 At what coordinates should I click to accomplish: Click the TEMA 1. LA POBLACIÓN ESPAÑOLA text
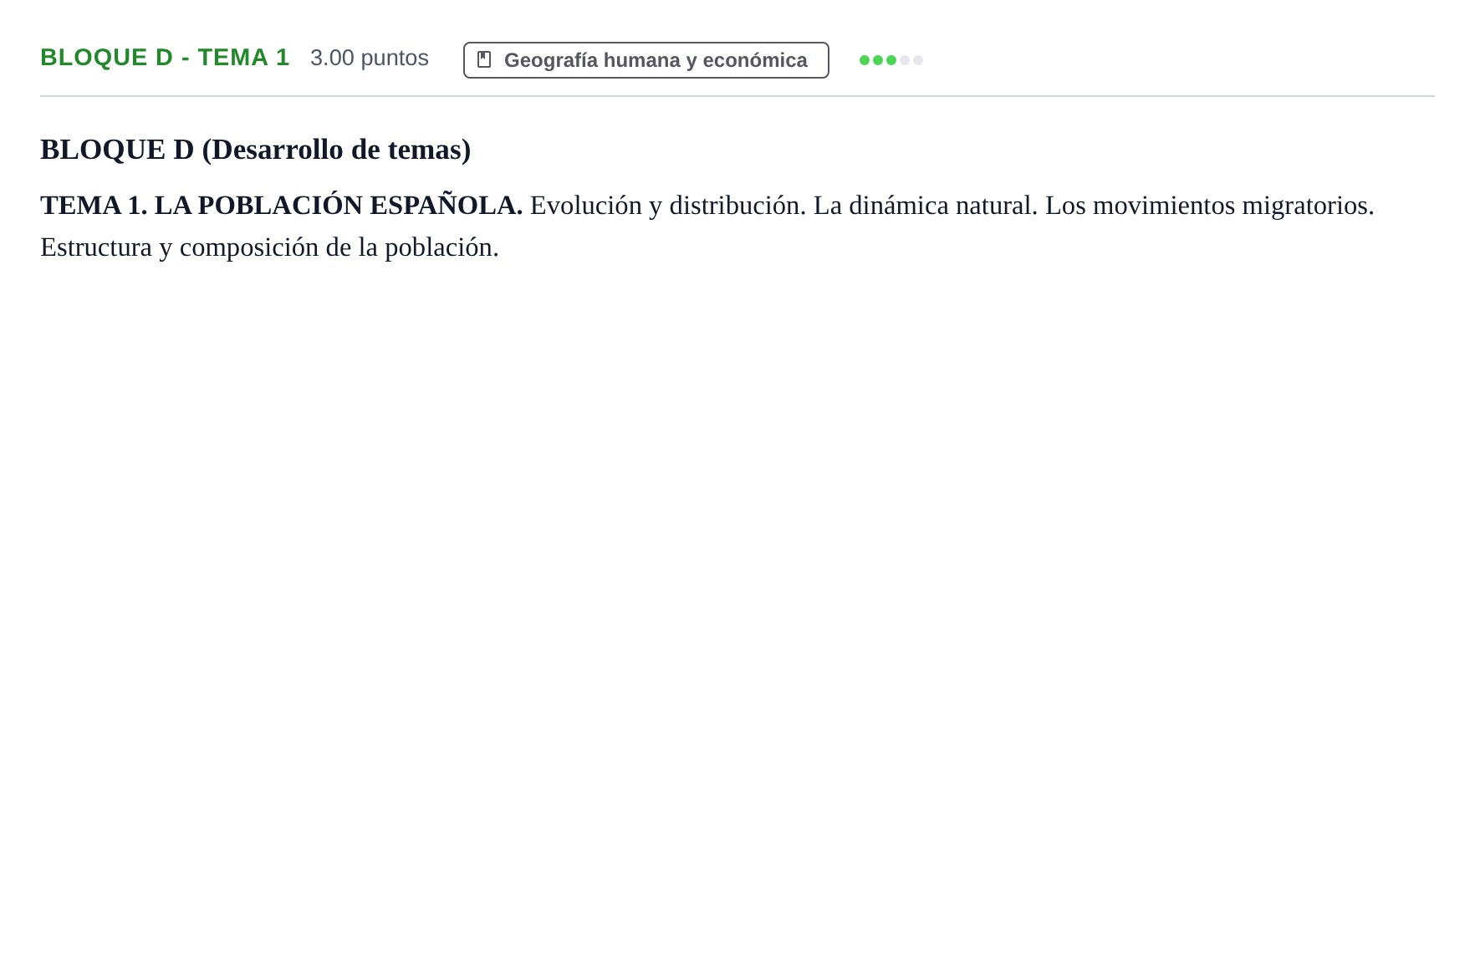coord(282,205)
